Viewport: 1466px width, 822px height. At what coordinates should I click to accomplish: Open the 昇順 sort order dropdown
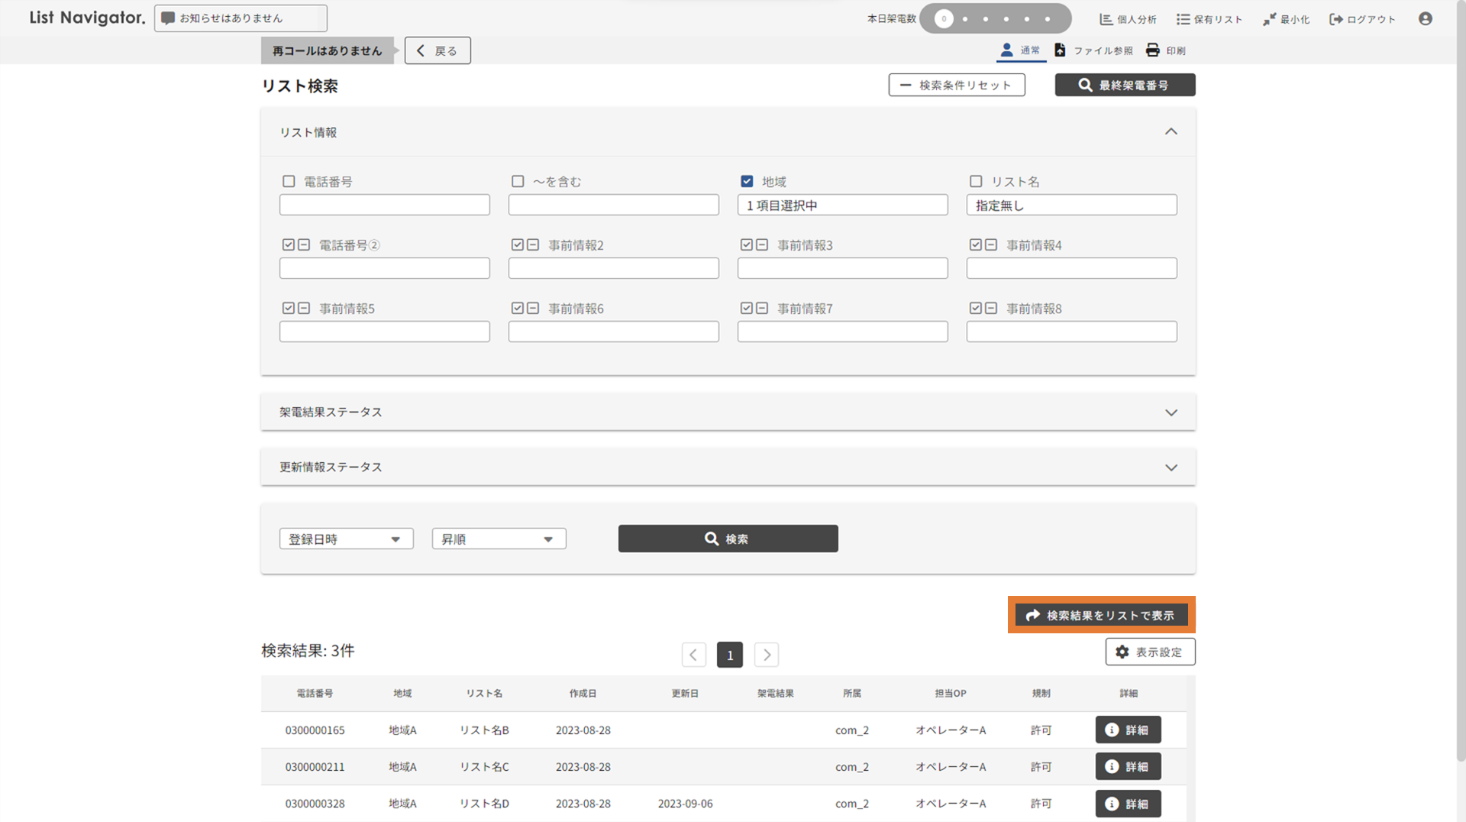499,539
